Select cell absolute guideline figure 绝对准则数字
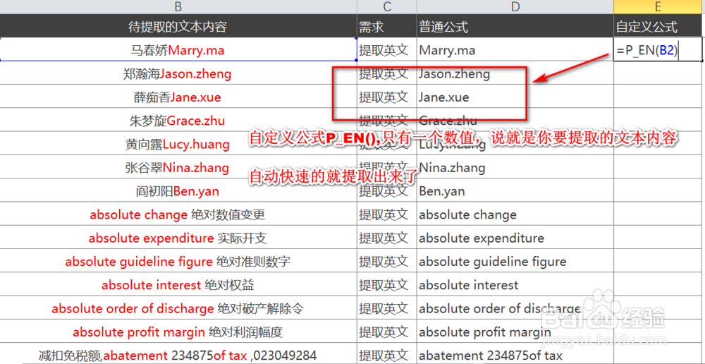 [x=178, y=261]
